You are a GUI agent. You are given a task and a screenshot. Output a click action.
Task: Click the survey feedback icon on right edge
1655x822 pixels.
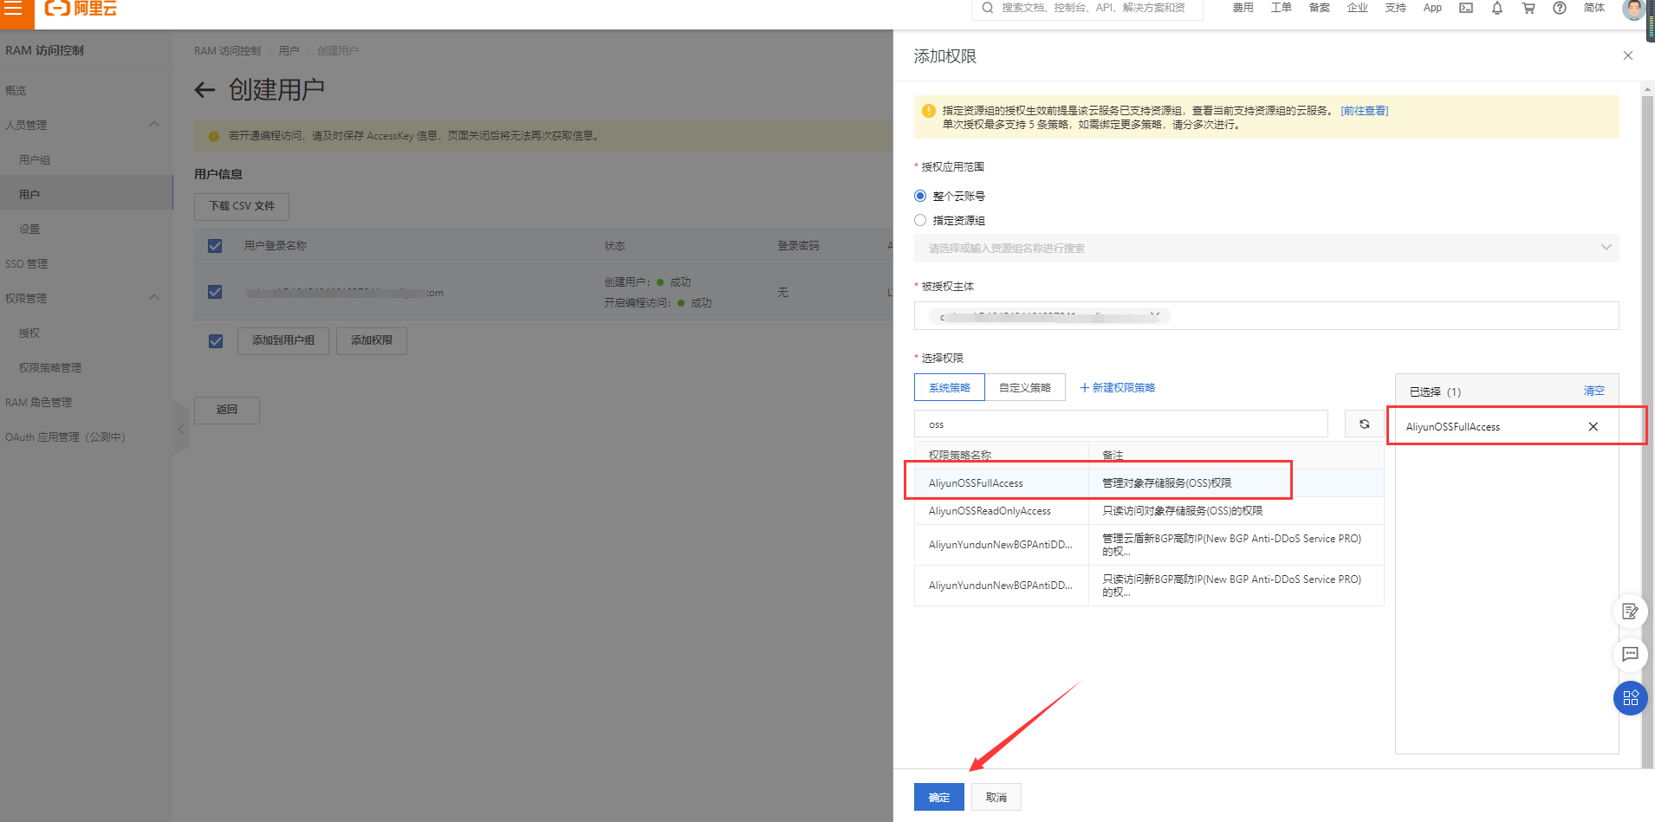(x=1630, y=611)
